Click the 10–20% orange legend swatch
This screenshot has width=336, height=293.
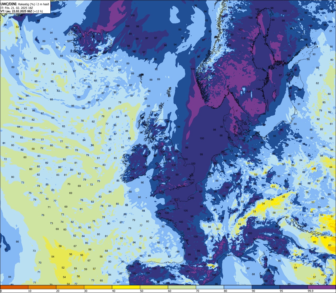[x=42, y=287]
